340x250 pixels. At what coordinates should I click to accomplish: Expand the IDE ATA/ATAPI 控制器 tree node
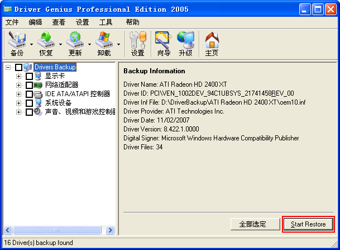coord(19,94)
